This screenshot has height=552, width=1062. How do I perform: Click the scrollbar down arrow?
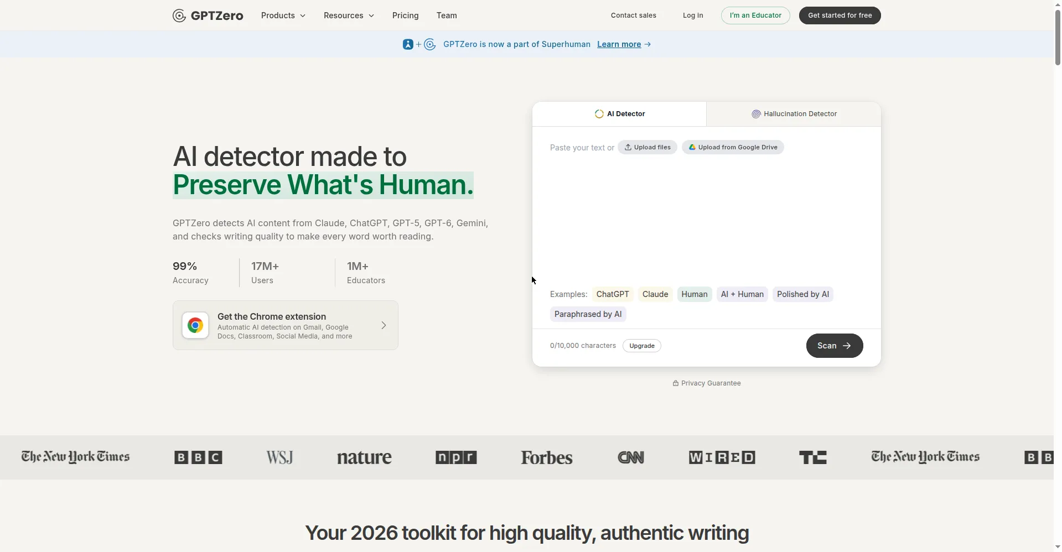point(1058,547)
